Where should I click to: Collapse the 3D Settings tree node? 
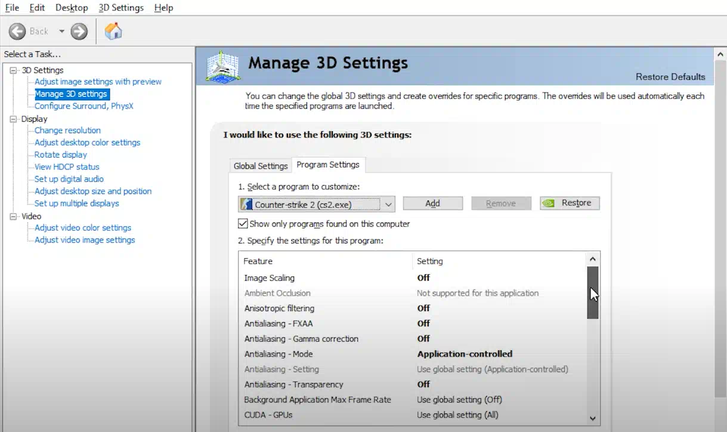(x=14, y=70)
